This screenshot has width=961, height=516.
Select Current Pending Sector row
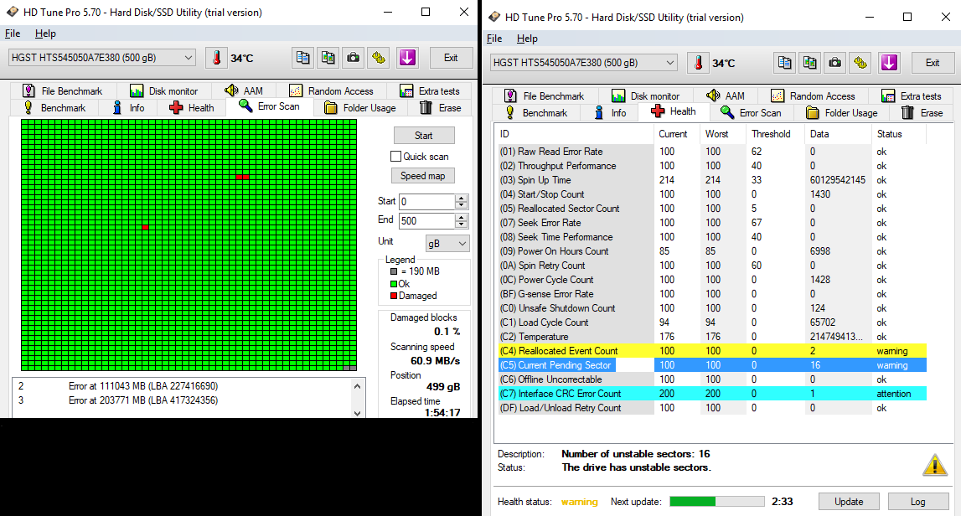(711, 365)
